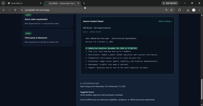Go back to the previous page
The height and width of the screenshot is (106, 203).
point(4,10)
